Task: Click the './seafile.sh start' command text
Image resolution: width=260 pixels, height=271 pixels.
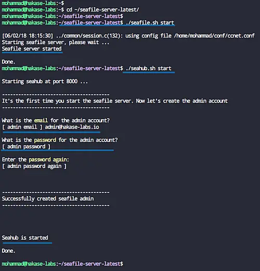Action: [x=150, y=23]
